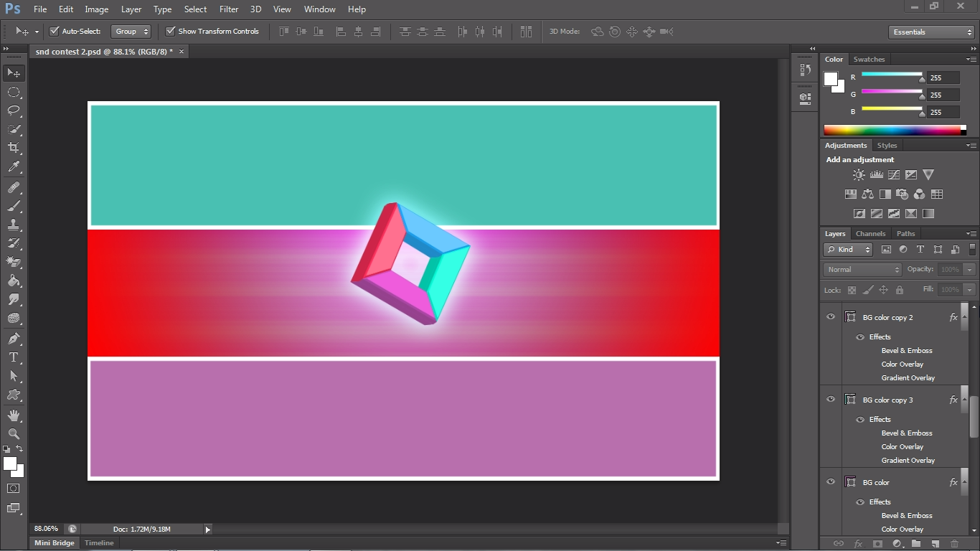Add a Brightness/Contrast adjustment
Screen dimensions: 980x551
coord(859,174)
